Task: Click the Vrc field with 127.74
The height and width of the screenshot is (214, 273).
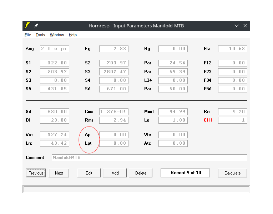Action: pyautogui.click(x=55, y=135)
